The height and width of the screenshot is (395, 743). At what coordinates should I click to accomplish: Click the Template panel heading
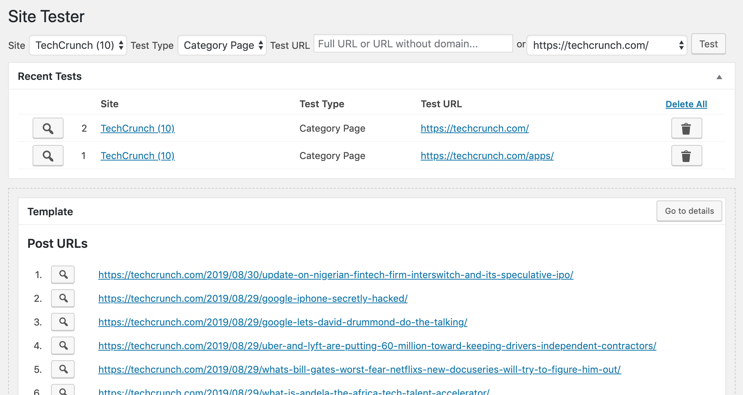(x=50, y=212)
